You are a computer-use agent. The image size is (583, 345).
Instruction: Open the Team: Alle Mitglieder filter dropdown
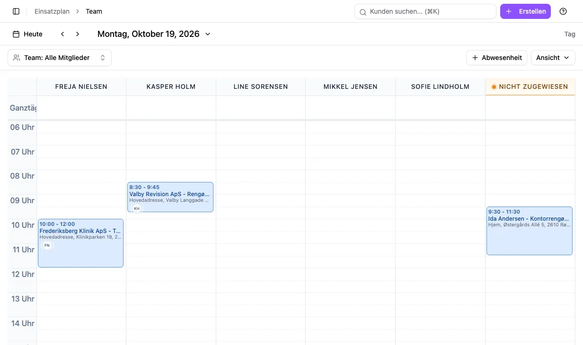[x=60, y=58]
